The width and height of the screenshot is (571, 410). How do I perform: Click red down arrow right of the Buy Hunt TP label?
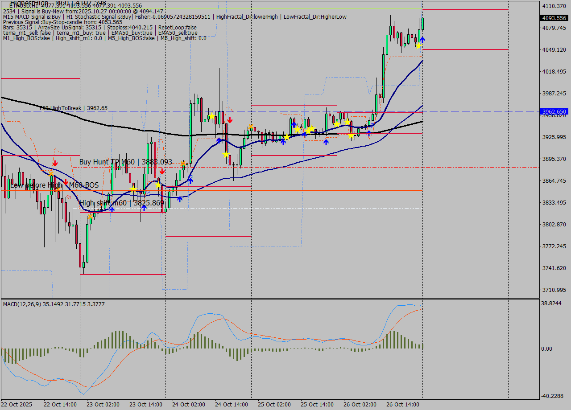point(162,171)
